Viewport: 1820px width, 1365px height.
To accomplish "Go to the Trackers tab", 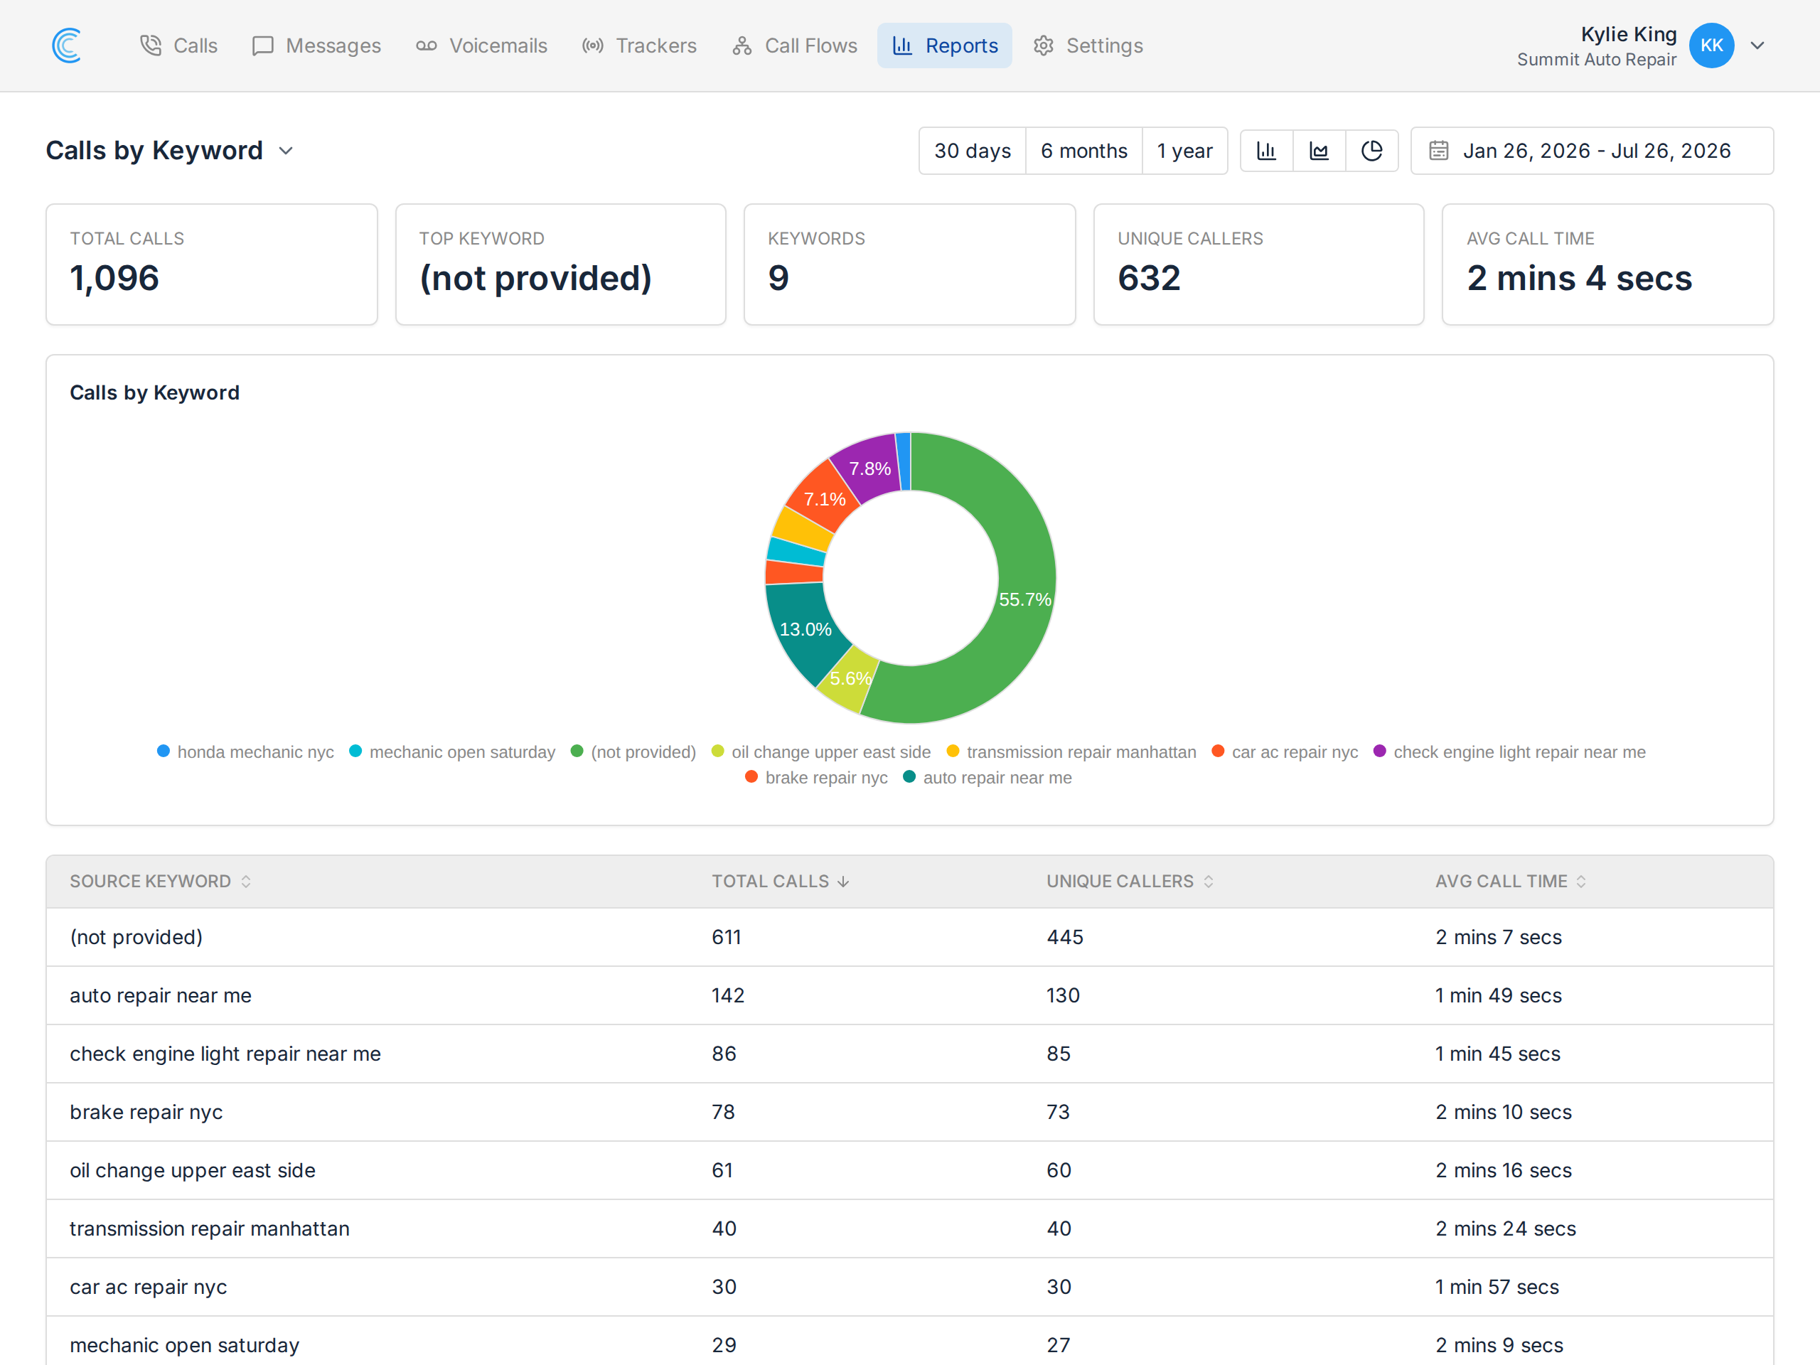I will click(x=639, y=45).
